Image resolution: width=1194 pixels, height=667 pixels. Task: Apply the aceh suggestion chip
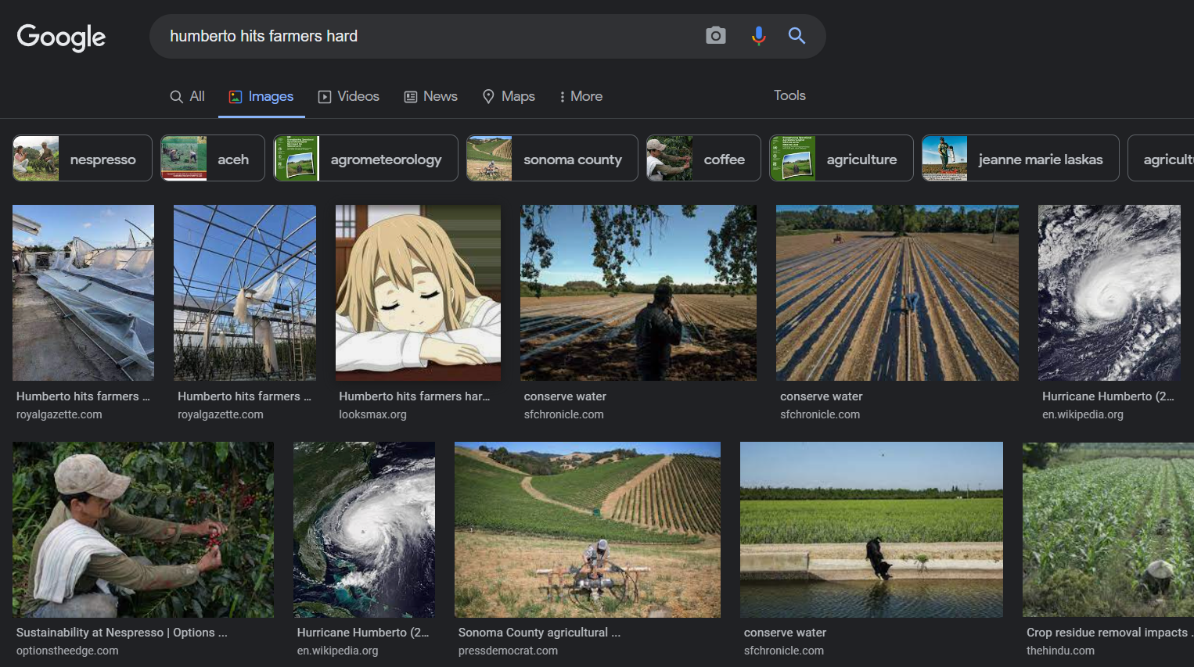point(213,159)
